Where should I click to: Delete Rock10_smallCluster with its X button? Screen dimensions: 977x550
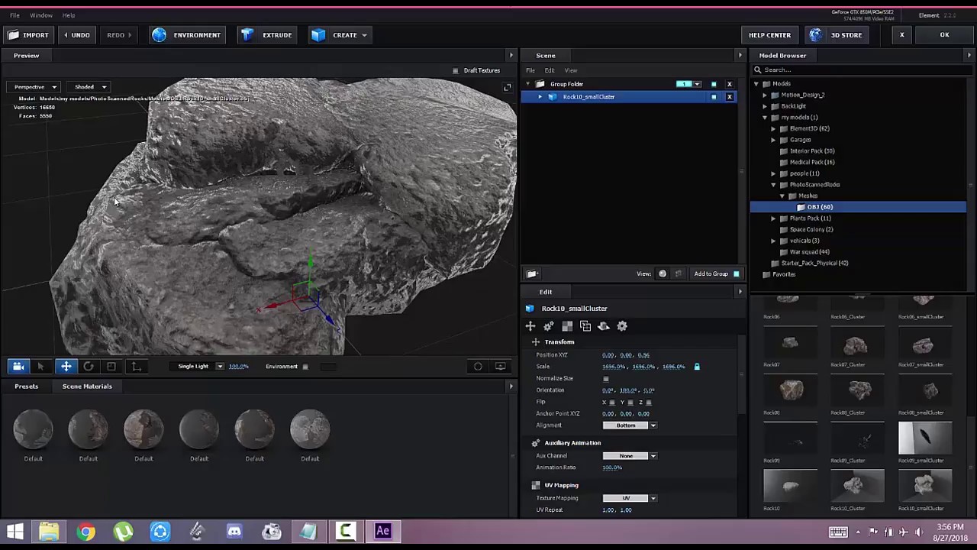[730, 97]
